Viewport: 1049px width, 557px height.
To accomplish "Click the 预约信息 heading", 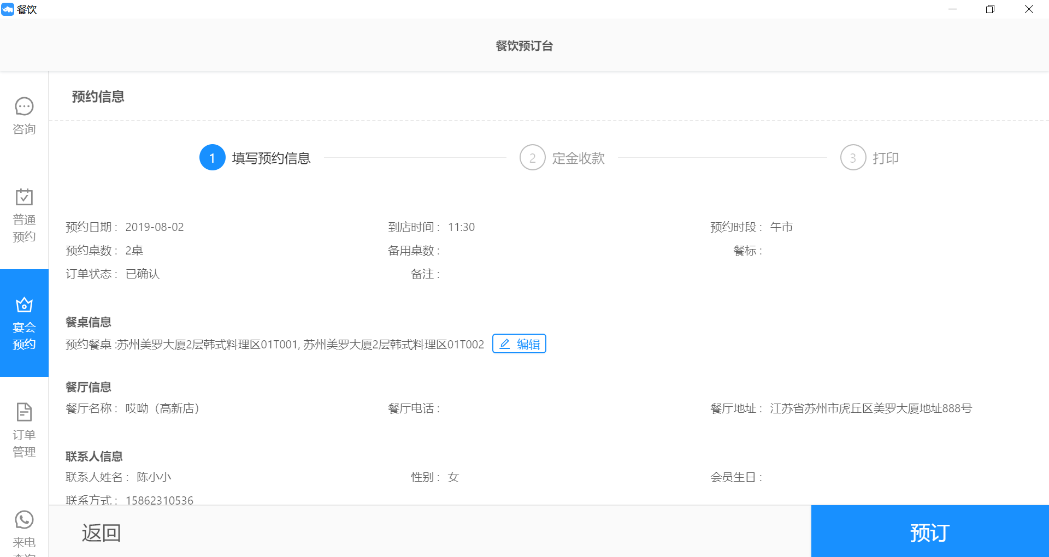I will point(98,97).
